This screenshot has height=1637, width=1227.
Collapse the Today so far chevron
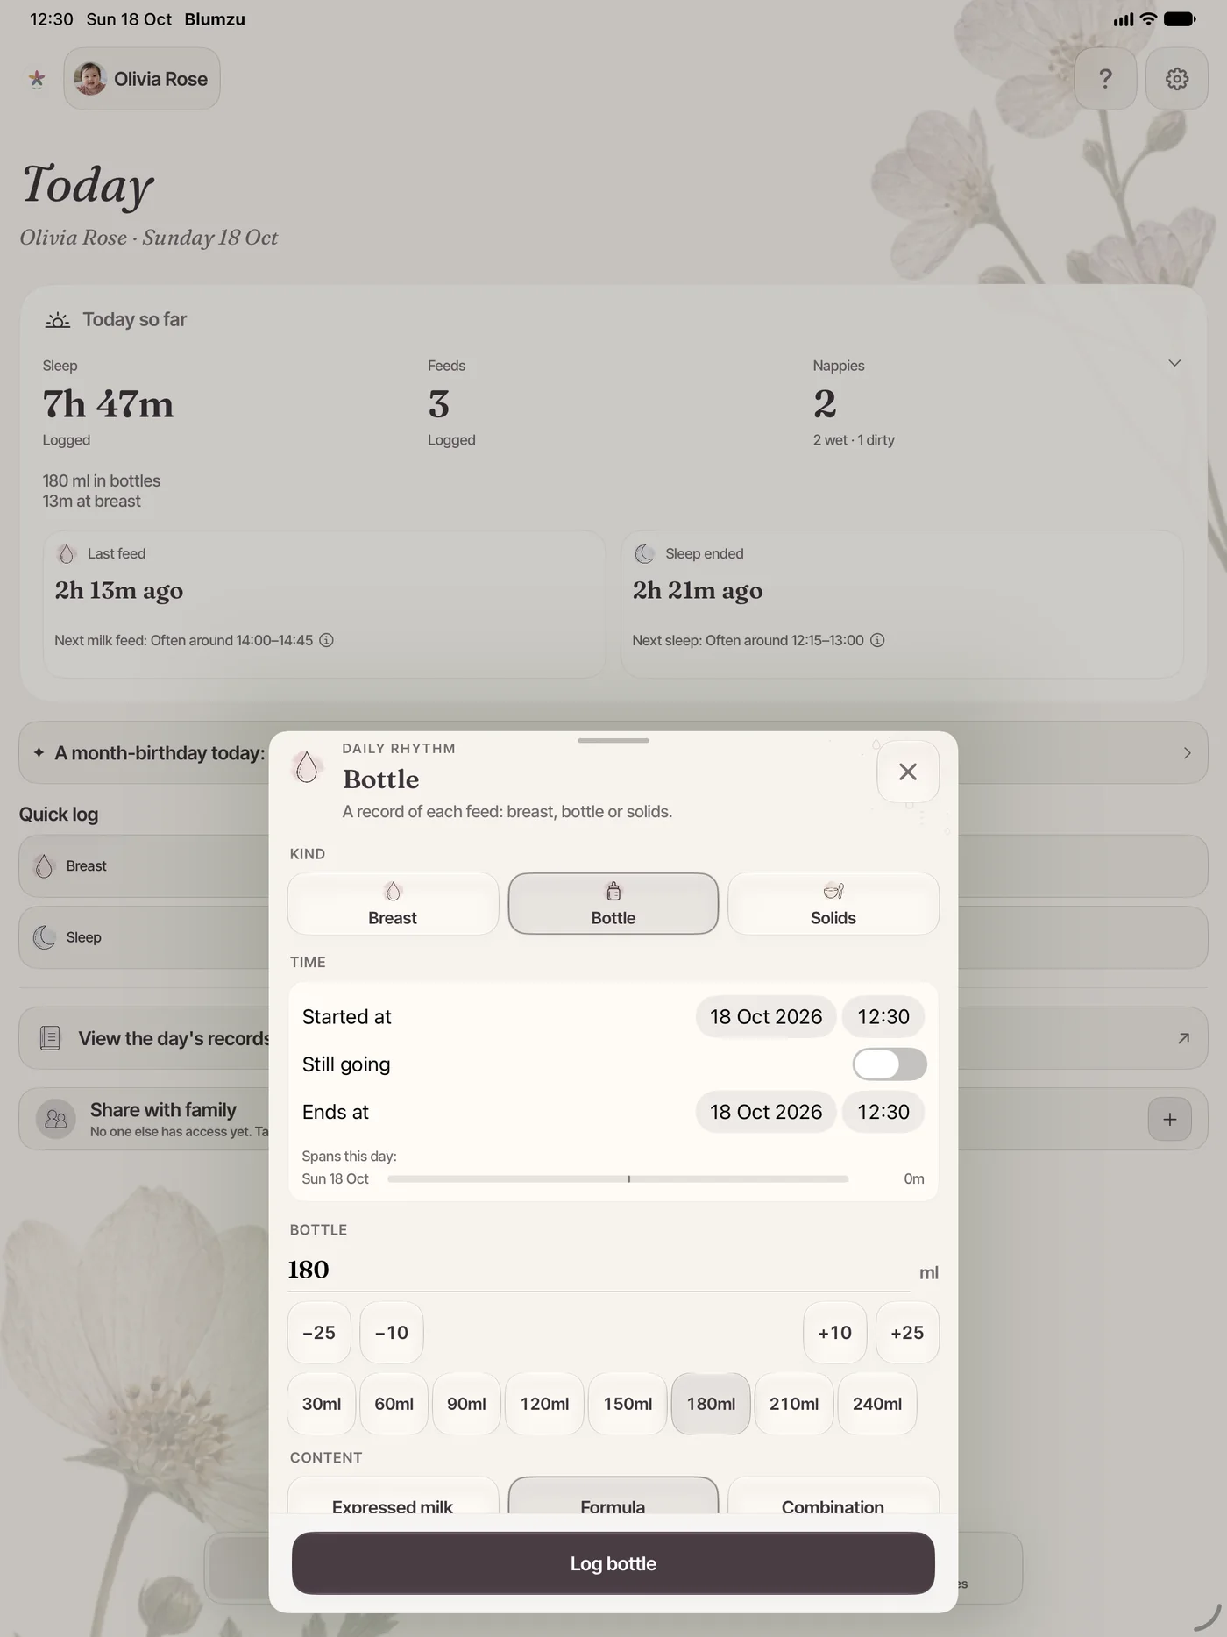pyautogui.click(x=1174, y=363)
